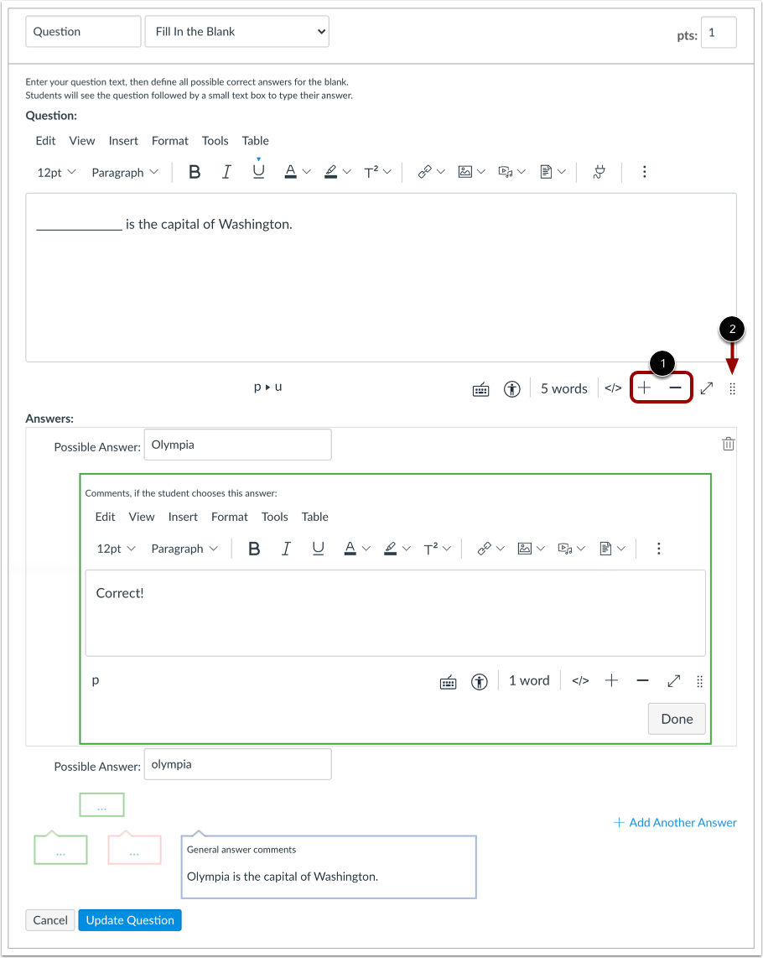Underline text in answer comments editor

click(319, 549)
